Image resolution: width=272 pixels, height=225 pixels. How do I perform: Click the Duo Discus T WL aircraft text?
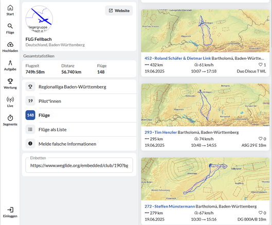(251, 71)
